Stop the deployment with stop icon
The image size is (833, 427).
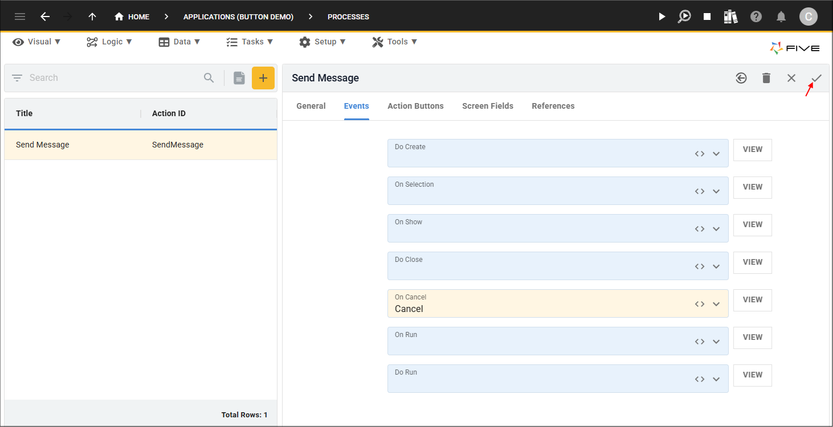coord(707,17)
